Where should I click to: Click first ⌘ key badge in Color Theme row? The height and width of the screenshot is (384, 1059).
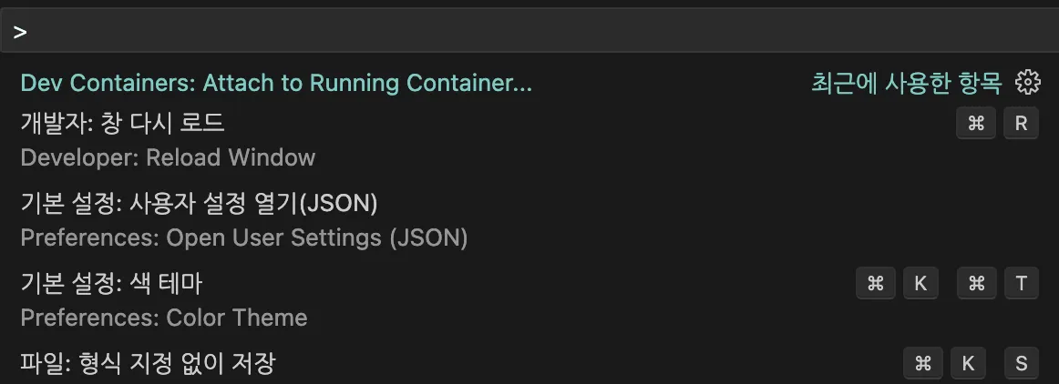(x=876, y=284)
